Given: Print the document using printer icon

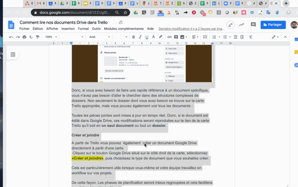Looking at the screenshot, I should coord(24,37).
